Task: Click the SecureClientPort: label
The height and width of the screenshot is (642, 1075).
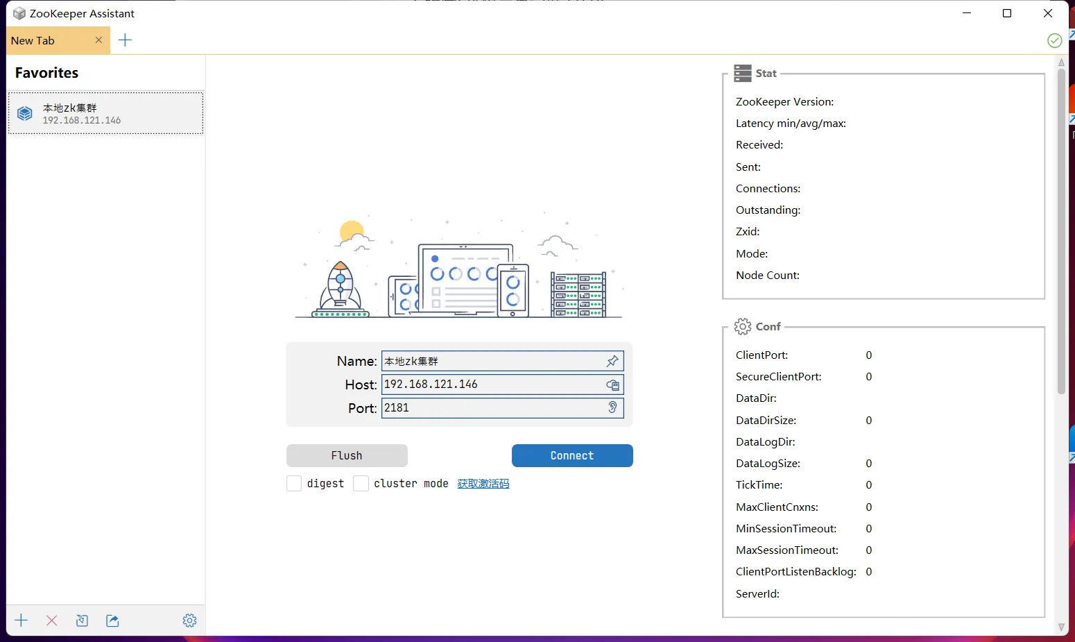Action: pyautogui.click(x=778, y=377)
